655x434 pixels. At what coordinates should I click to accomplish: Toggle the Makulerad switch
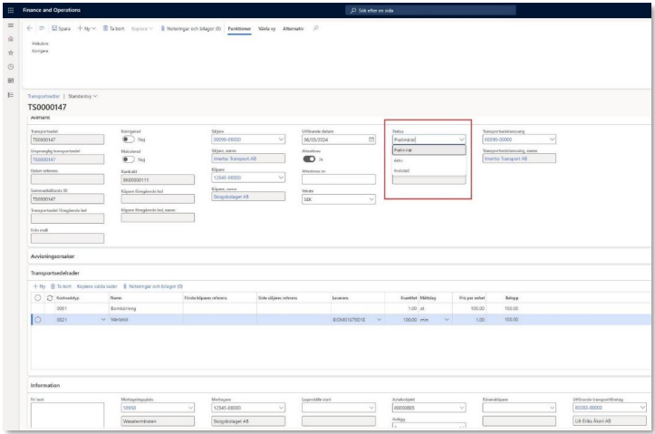pyautogui.click(x=129, y=159)
